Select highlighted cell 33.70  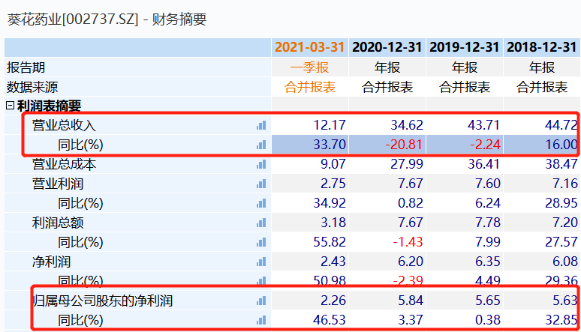click(x=310, y=145)
